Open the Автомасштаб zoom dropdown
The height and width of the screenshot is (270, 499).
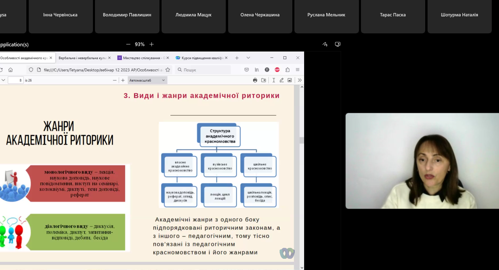click(147, 80)
